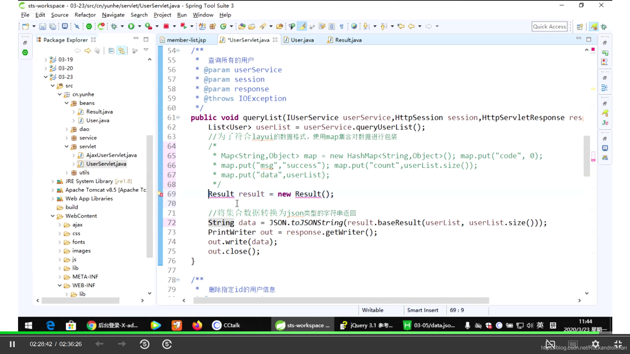Open Package Explorer View Menu arrow
The width and height of the screenshot is (630, 354).
click(146, 50)
